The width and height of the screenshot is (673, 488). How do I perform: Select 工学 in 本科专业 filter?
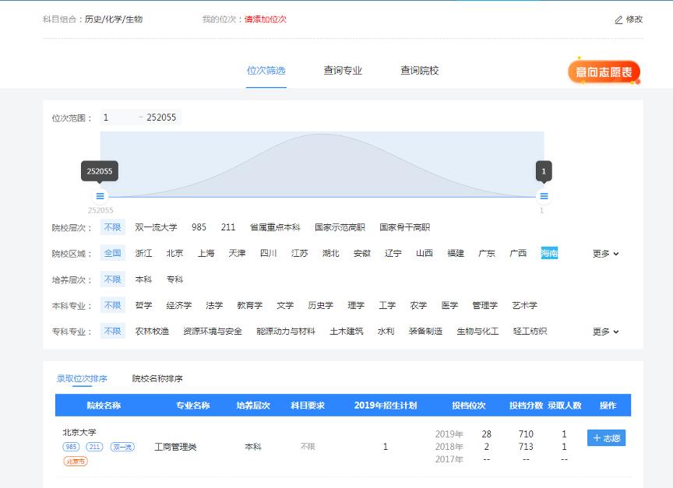(x=387, y=306)
